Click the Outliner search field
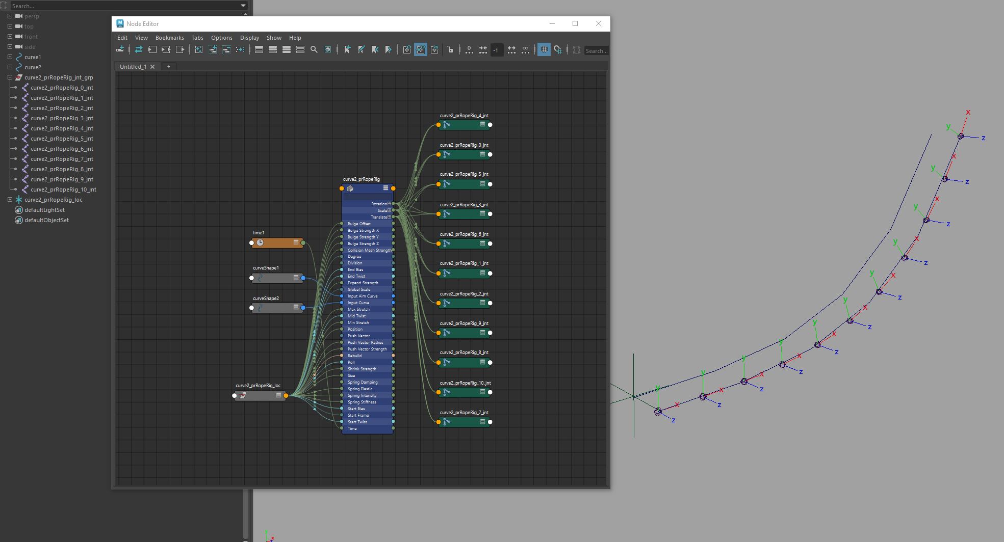This screenshot has height=542, width=1004. (122, 6)
